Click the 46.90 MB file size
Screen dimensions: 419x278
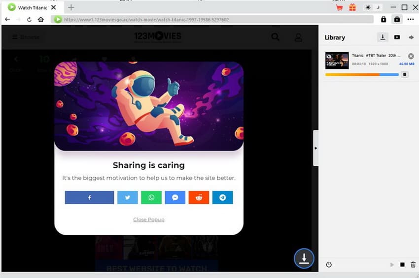407,64
